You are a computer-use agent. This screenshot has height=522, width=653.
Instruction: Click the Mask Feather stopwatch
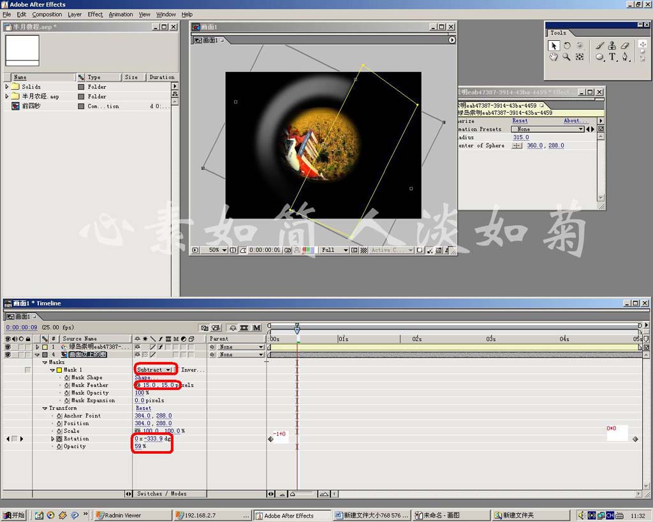[x=66, y=385]
